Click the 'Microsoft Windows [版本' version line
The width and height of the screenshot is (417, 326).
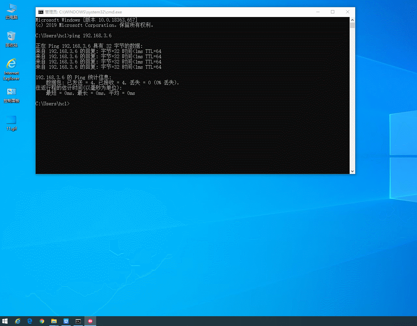87,20
